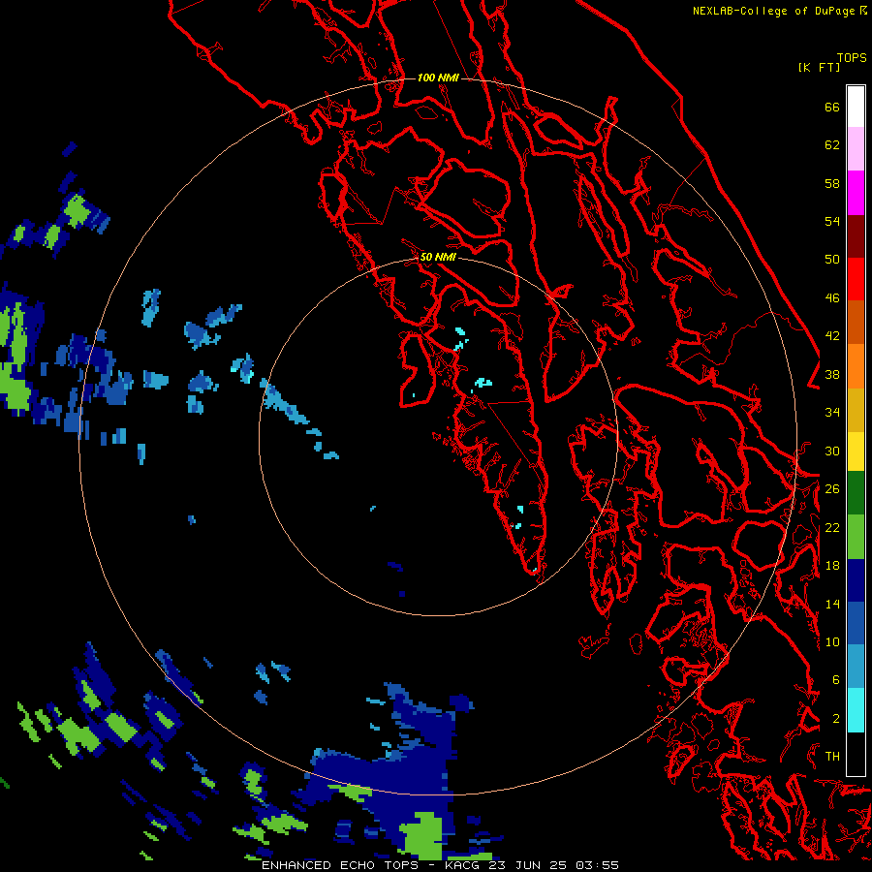Click the white swatch in the tops legend
This screenshot has height=872, width=872.
tap(856, 107)
